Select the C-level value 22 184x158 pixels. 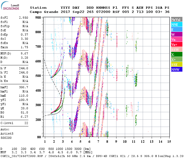(x=26, y=123)
